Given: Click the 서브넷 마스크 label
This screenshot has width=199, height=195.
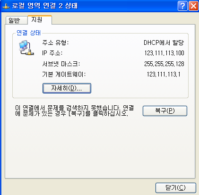Looking at the screenshot, I should (x=61, y=64).
